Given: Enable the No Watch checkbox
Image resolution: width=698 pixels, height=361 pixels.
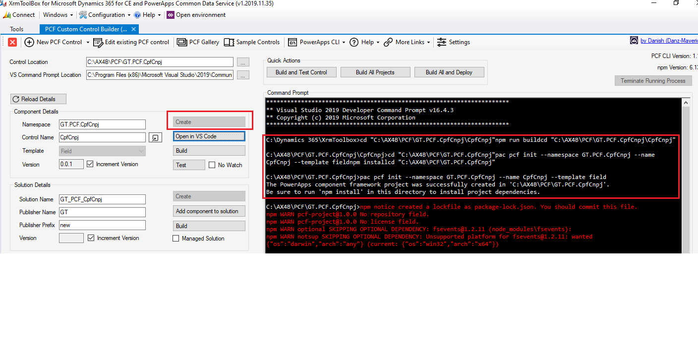Looking at the screenshot, I should (212, 165).
